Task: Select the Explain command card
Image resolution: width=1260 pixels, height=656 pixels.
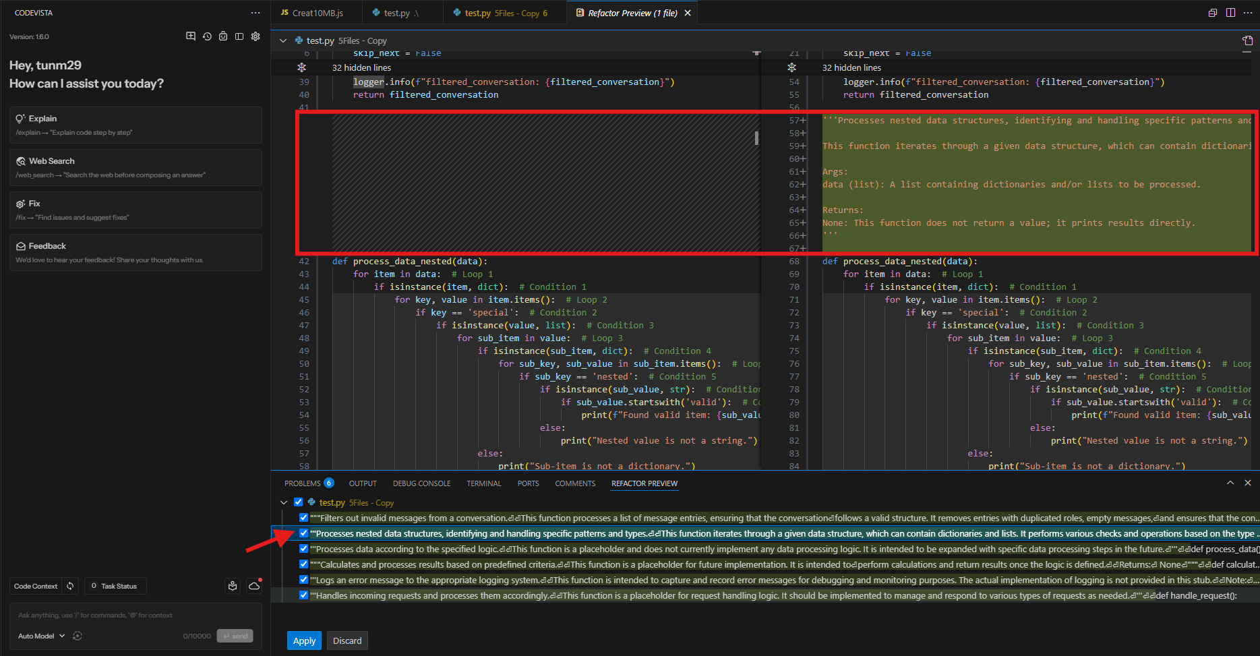Action: 136,125
